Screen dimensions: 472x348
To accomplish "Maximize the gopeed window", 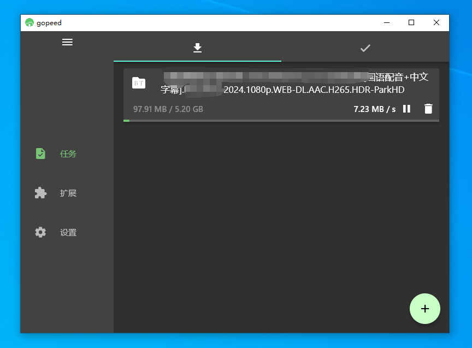I will [411, 22].
